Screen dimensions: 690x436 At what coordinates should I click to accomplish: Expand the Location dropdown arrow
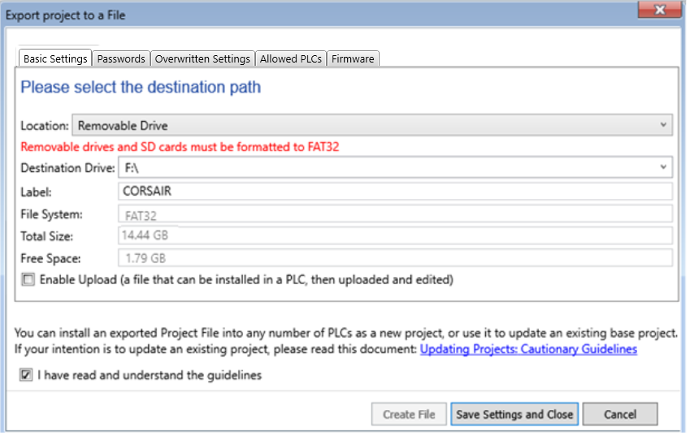pyautogui.click(x=663, y=125)
